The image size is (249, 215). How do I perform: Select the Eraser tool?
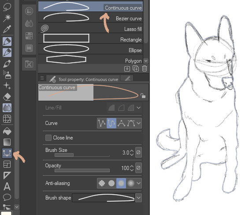pyautogui.click(x=7, y=97)
